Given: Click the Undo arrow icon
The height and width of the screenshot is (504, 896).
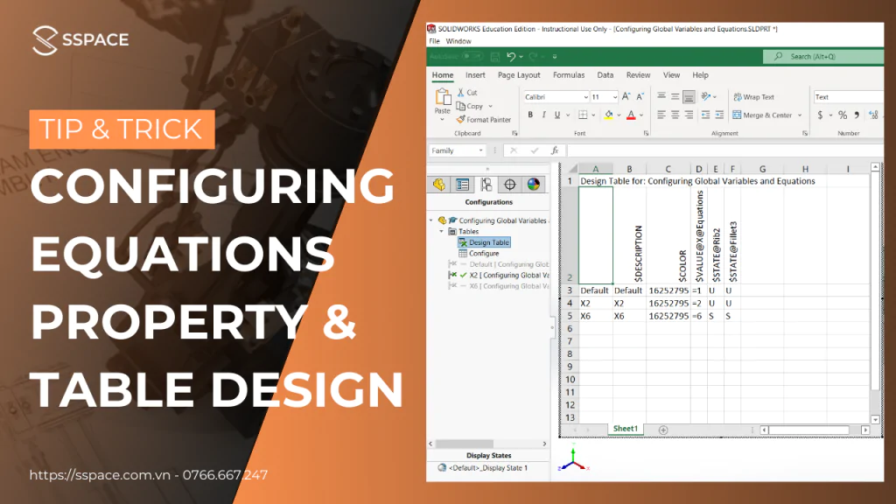Looking at the screenshot, I should (511, 57).
